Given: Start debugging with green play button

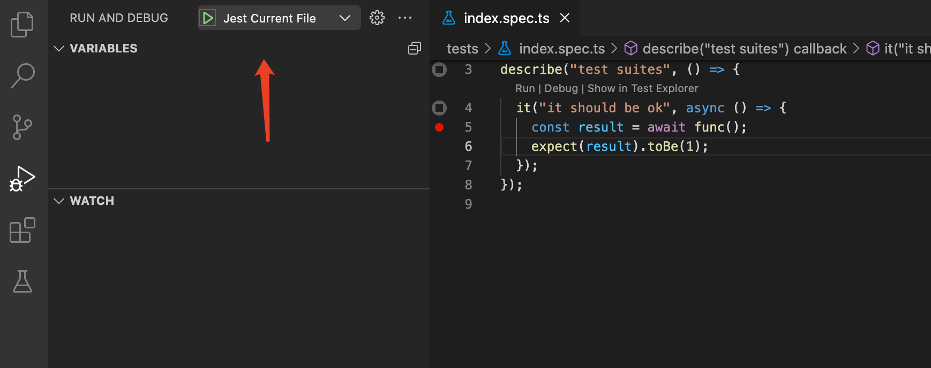Looking at the screenshot, I should [207, 18].
